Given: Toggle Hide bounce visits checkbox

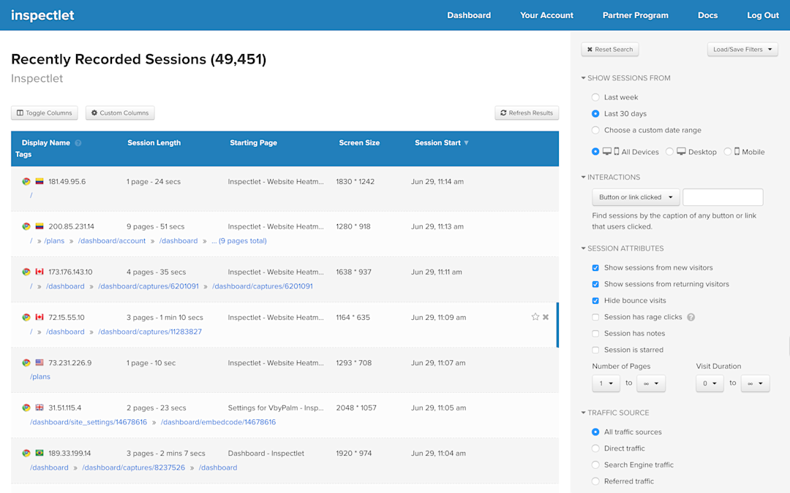Looking at the screenshot, I should [x=595, y=300].
